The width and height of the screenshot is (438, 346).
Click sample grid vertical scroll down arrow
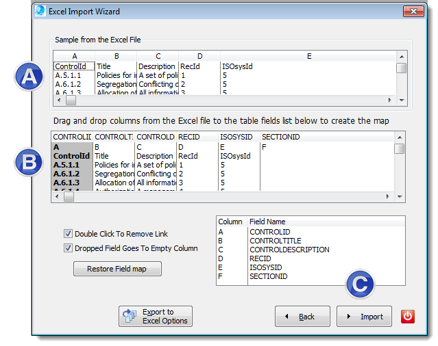[x=402, y=101]
